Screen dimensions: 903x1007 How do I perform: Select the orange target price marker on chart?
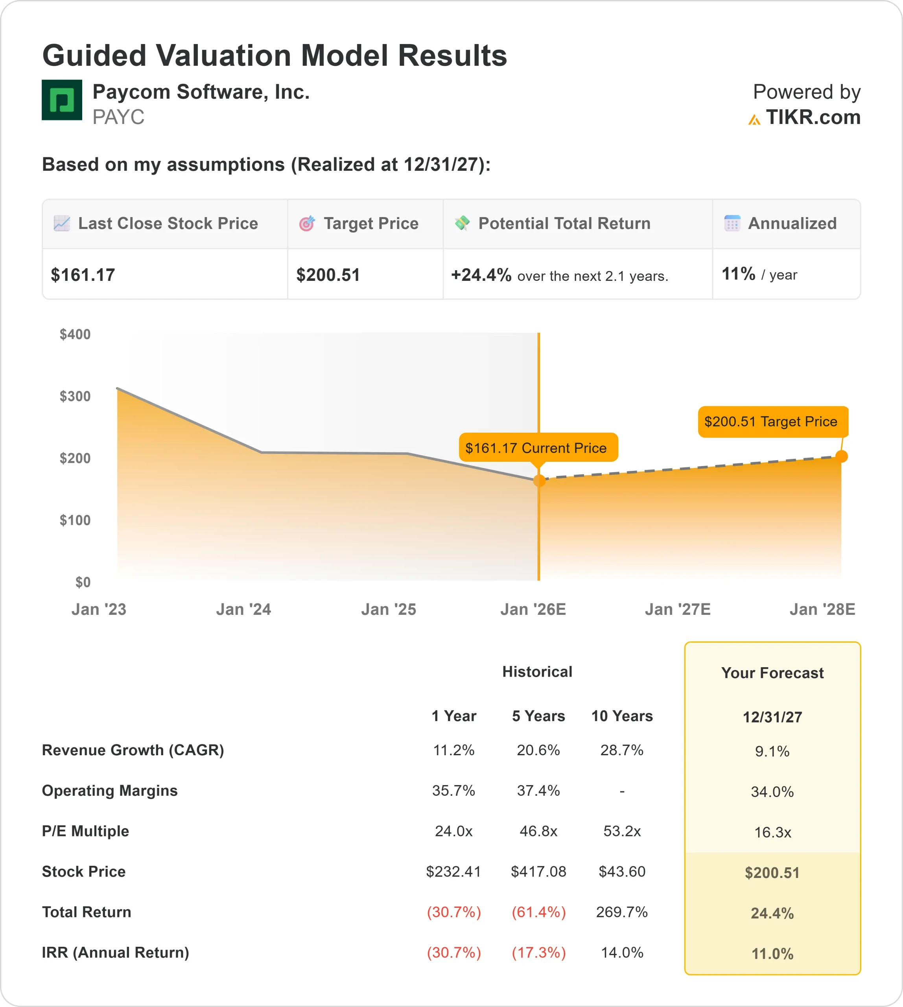(843, 456)
